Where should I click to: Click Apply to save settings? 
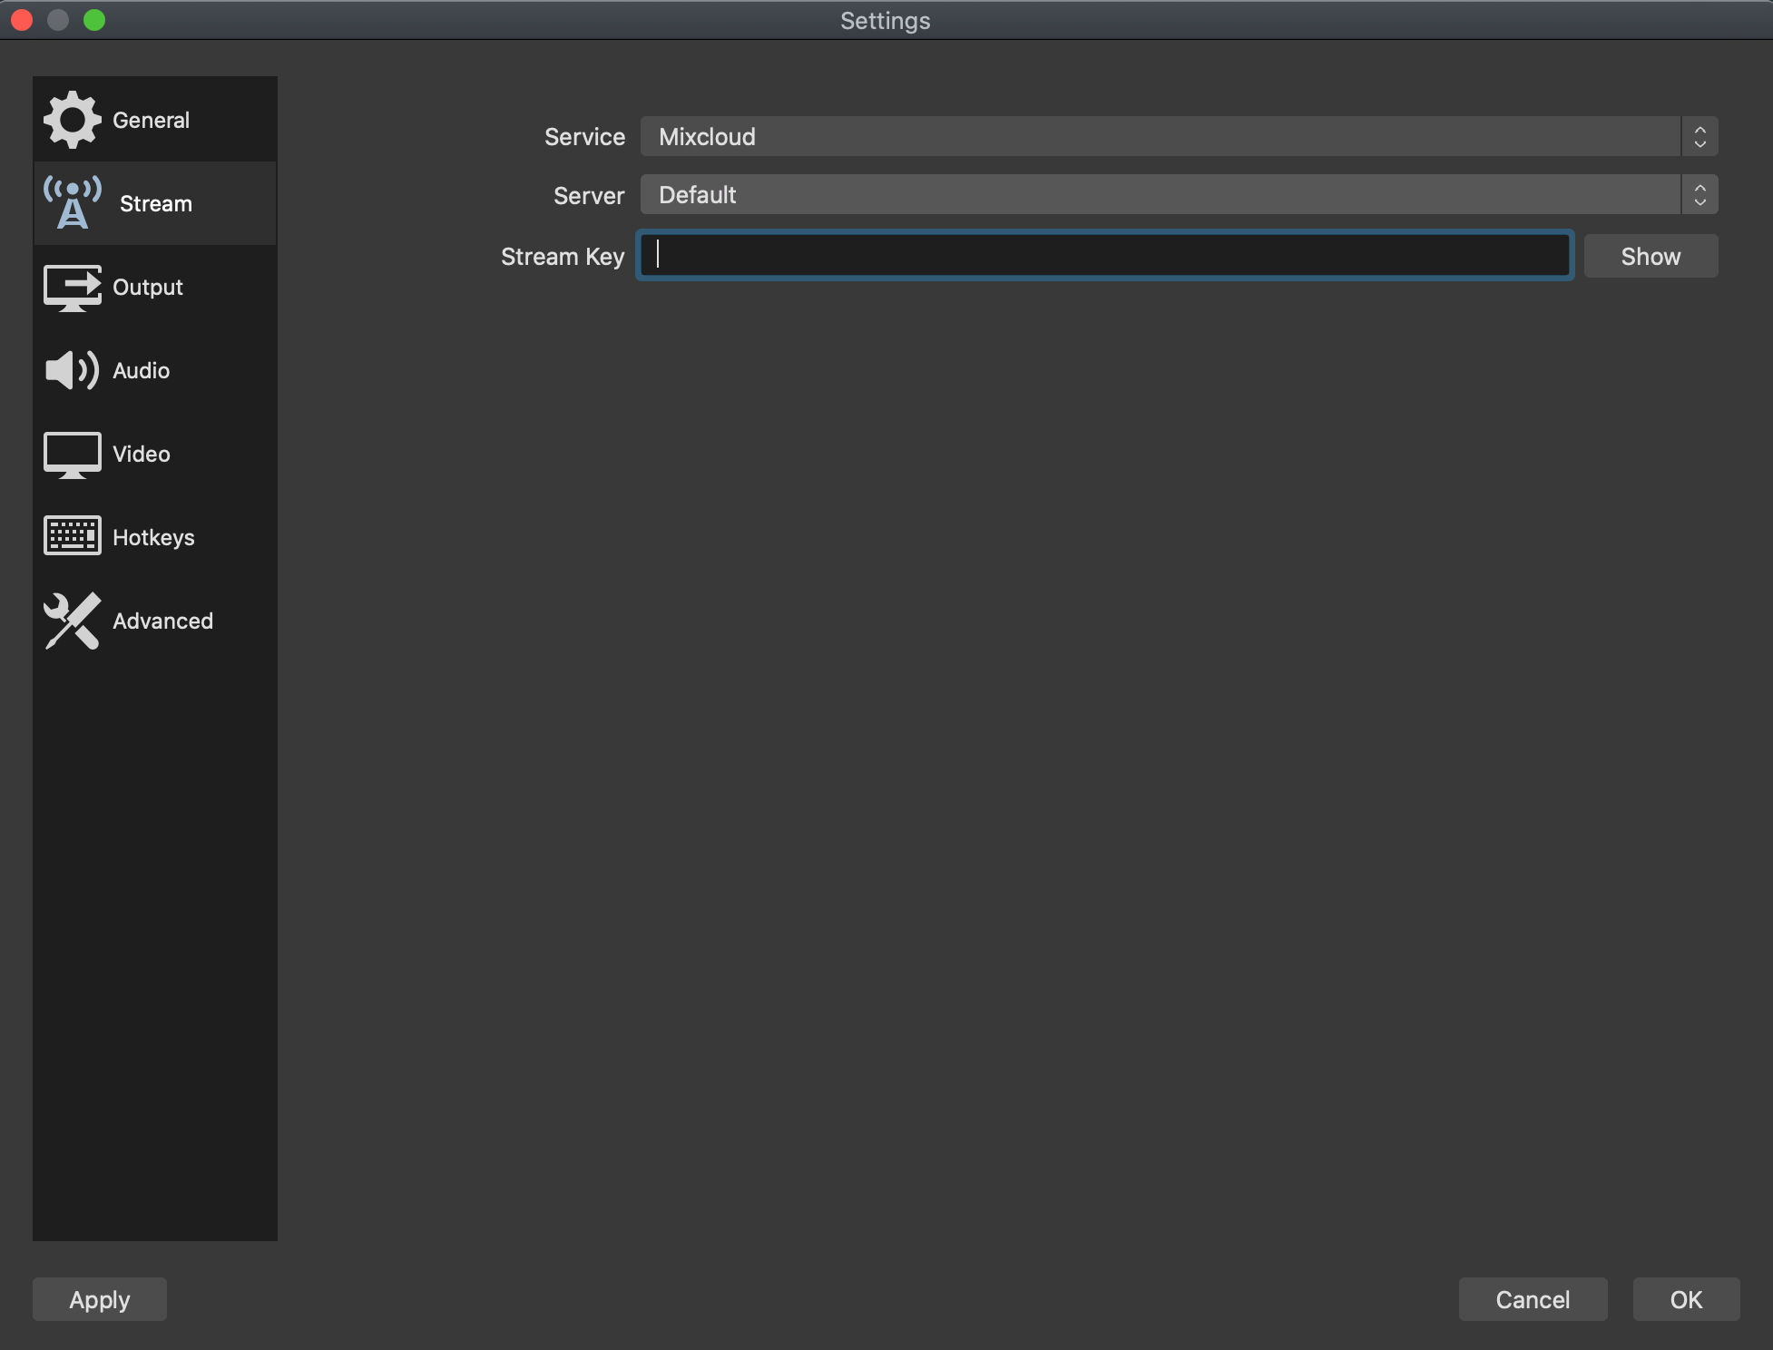[98, 1297]
